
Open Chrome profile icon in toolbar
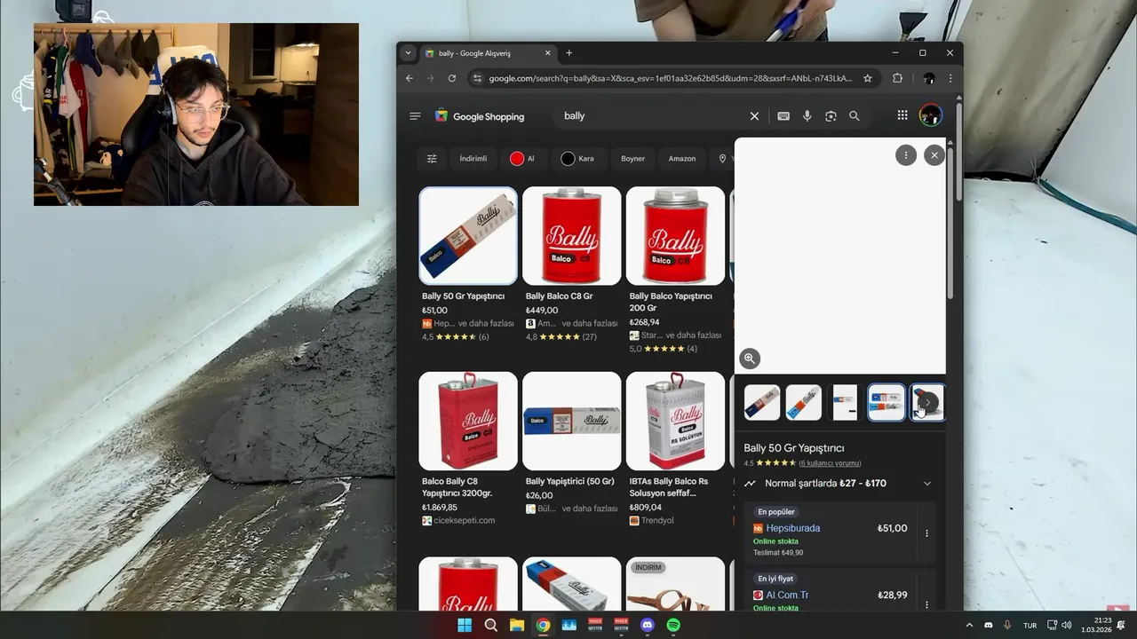click(929, 78)
